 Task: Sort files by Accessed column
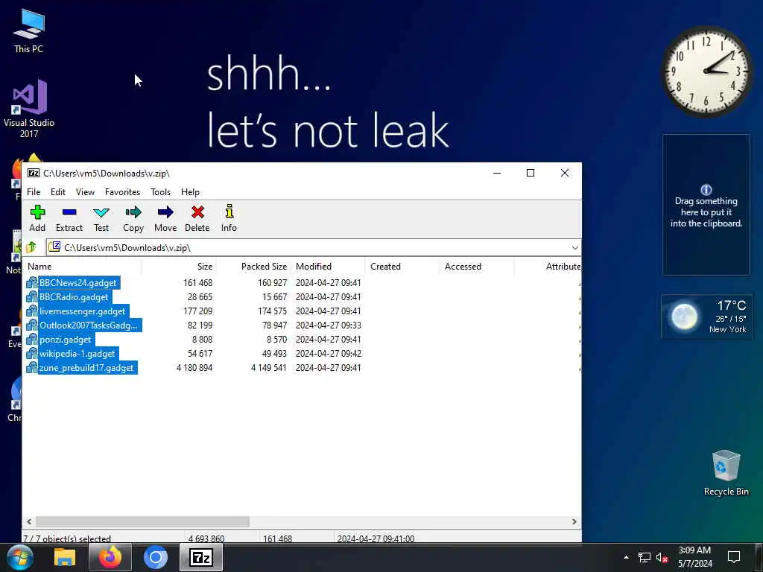[477, 267]
